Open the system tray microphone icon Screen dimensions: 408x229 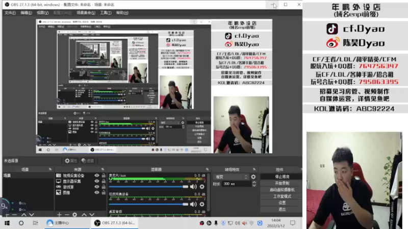(x=216, y=223)
